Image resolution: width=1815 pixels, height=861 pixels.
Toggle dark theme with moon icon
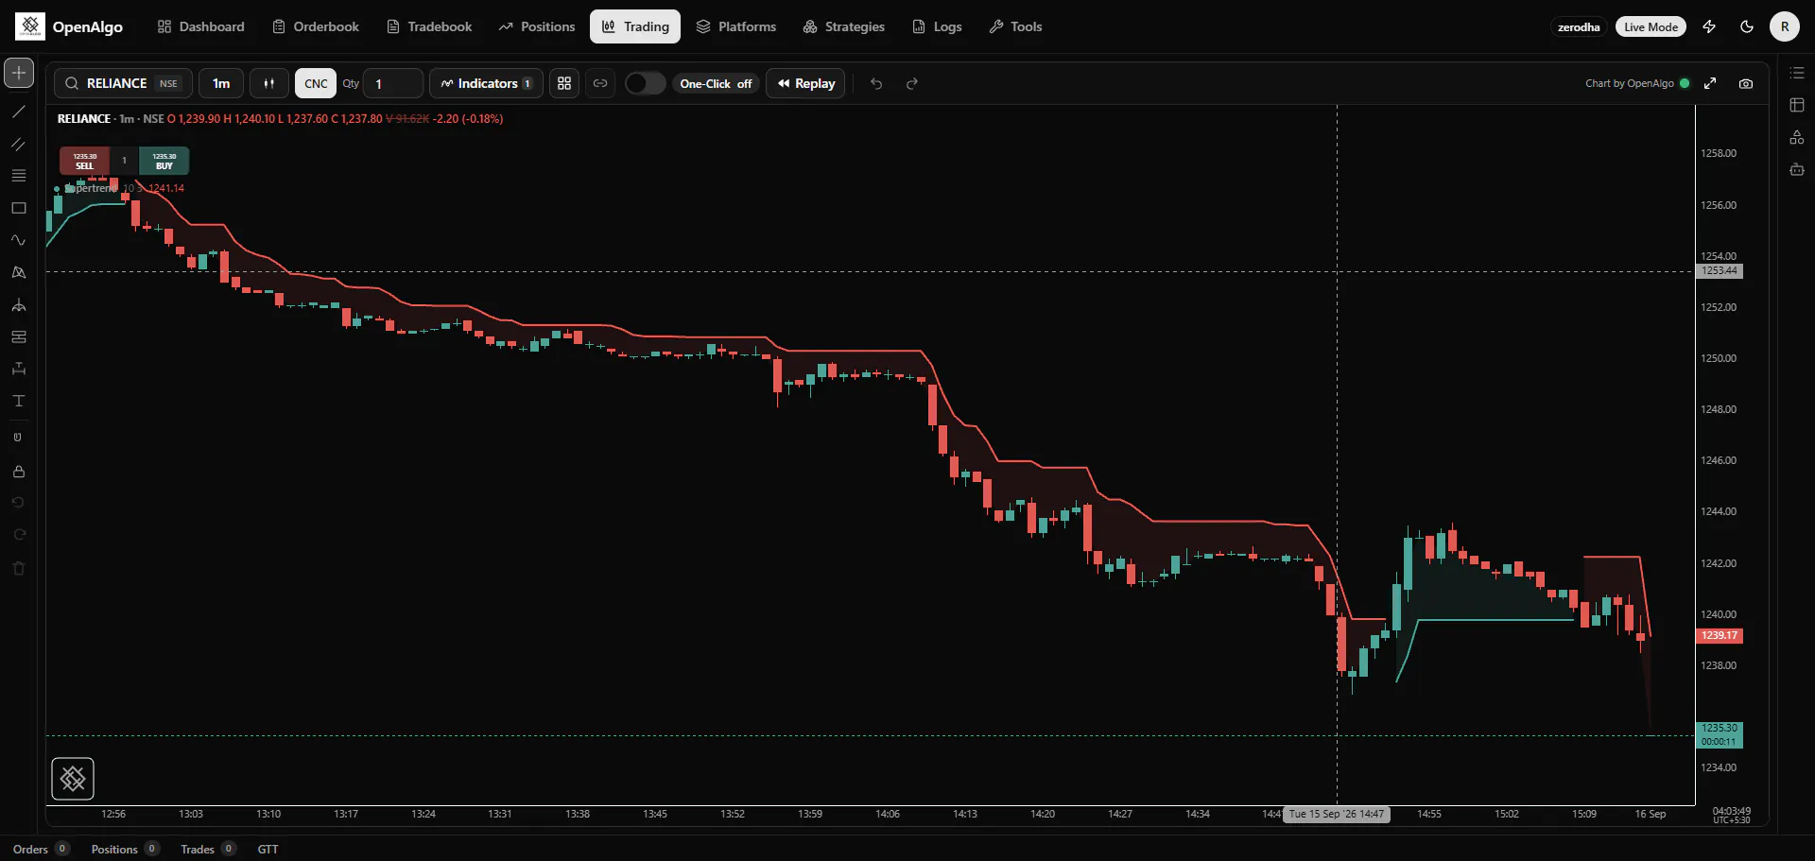click(1747, 26)
